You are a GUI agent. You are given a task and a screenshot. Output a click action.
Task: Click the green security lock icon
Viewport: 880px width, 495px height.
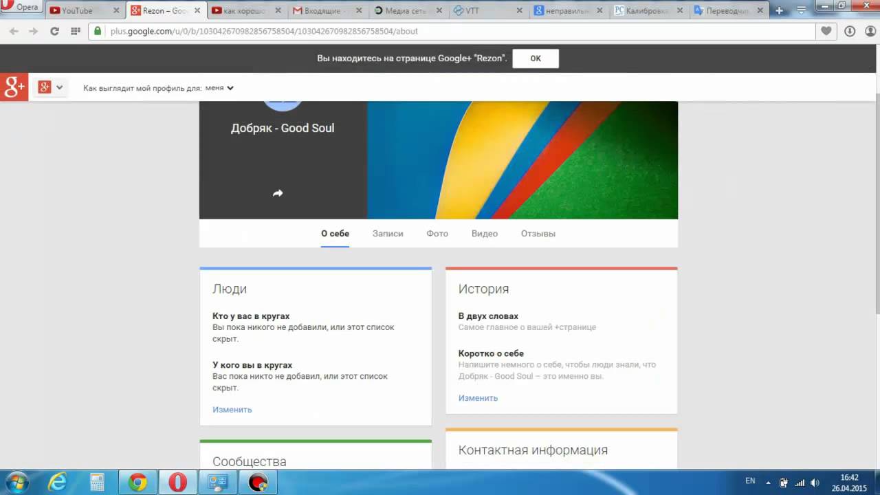click(x=98, y=31)
